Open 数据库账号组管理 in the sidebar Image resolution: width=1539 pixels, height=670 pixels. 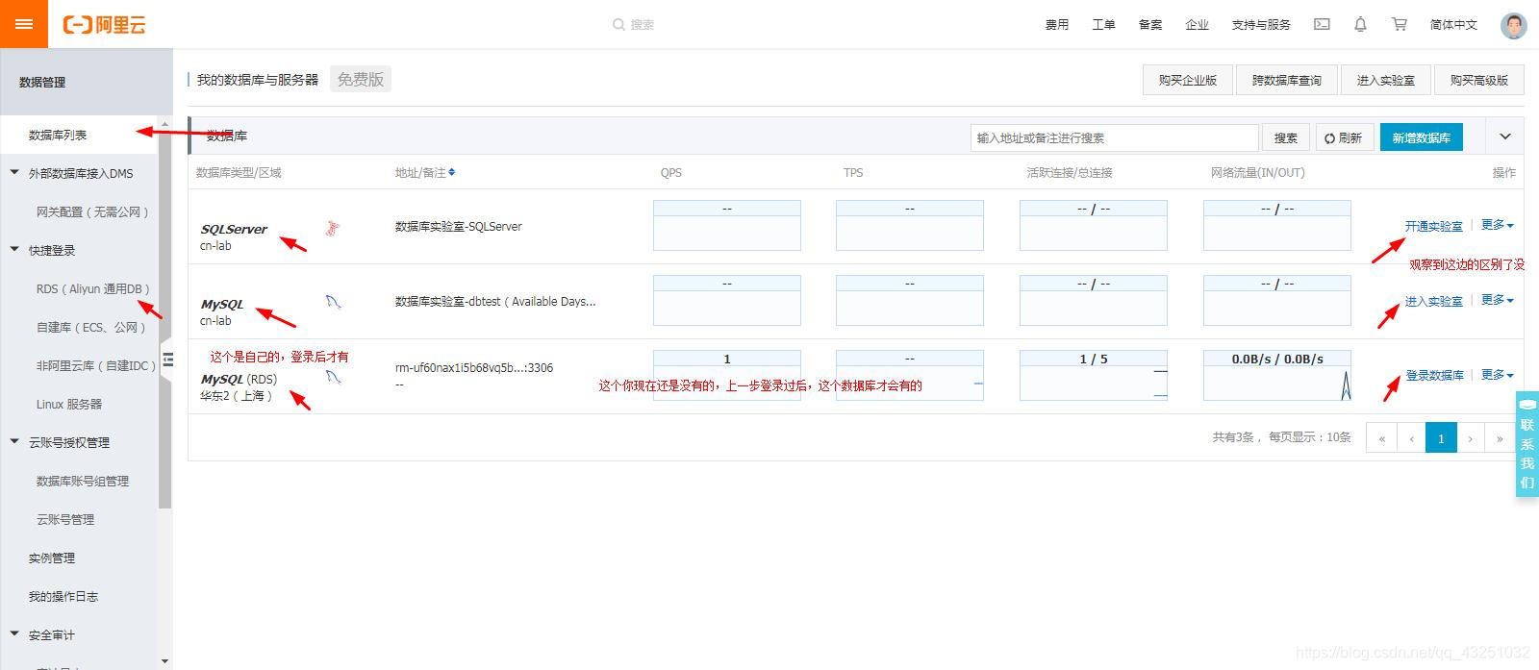(82, 481)
